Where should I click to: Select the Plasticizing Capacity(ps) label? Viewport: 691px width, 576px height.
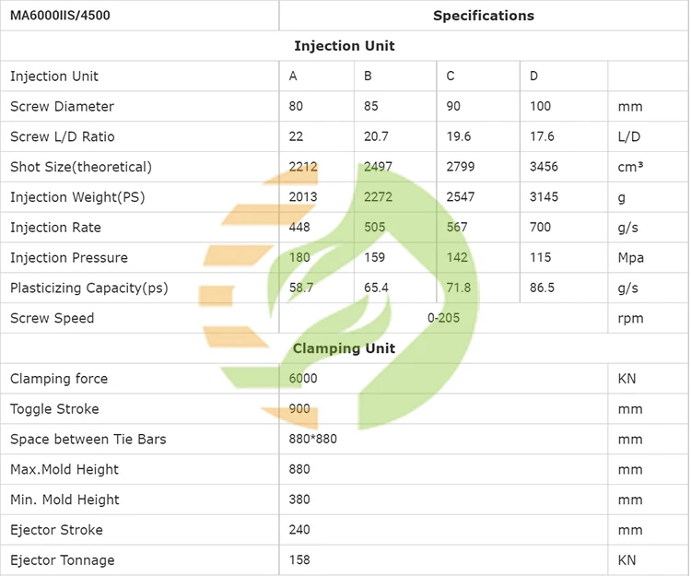[x=89, y=288]
